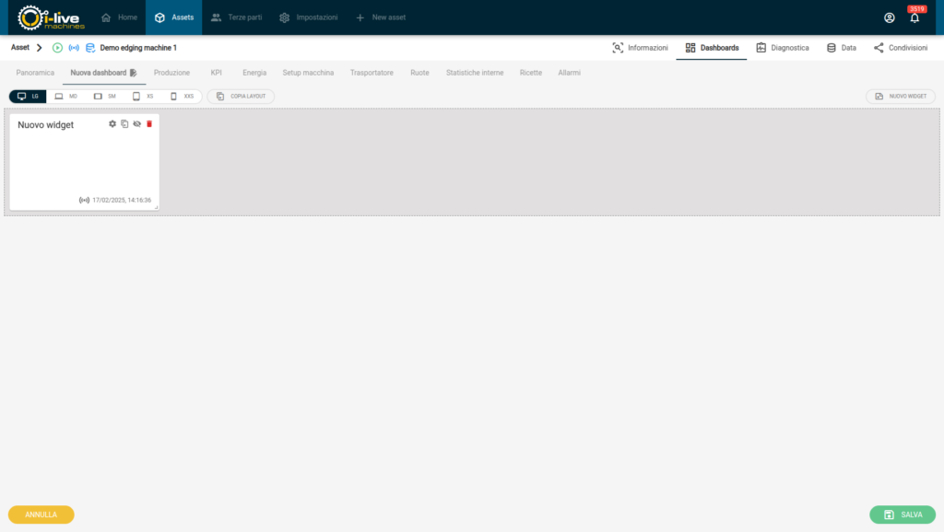Click the green play status icon

[x=58, y=48]
